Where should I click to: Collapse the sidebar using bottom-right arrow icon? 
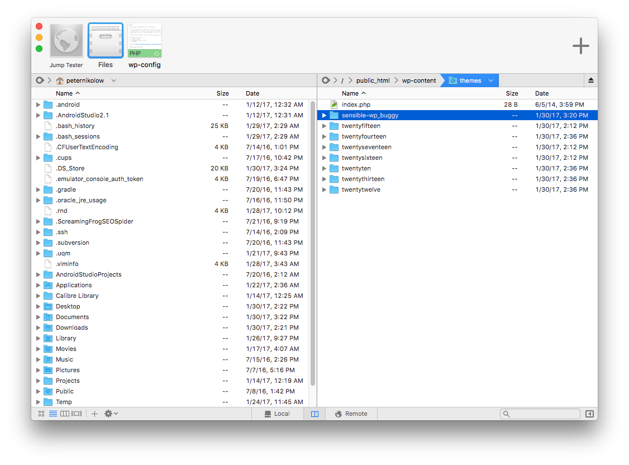[x=589, y=414]
